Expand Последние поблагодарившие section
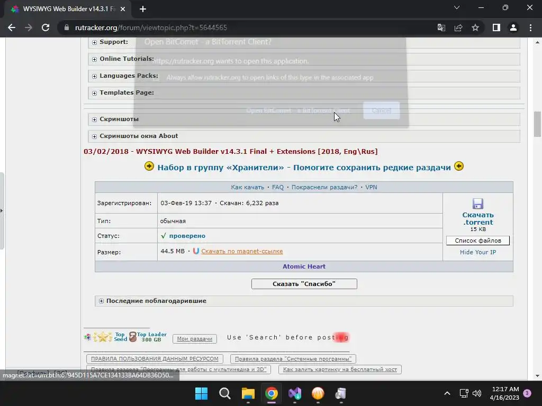Viewport: 542px width, 406px height. point(101,301)
